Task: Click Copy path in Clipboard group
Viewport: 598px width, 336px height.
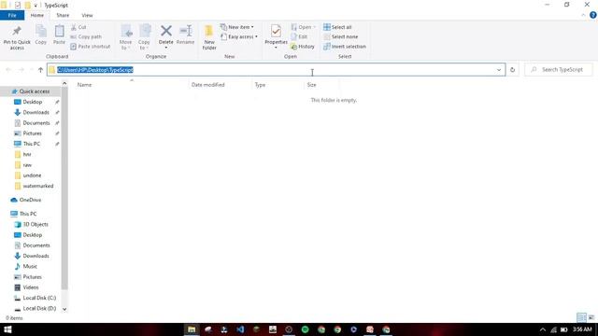Action: click(x=86, y=36)
